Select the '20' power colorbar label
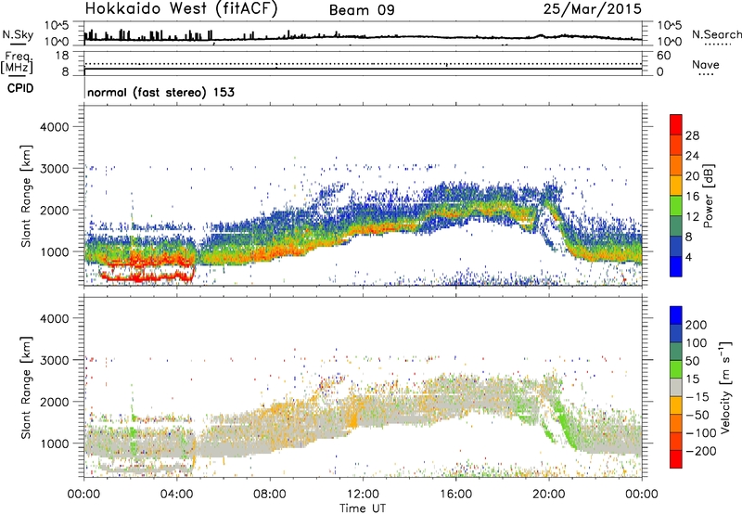 pyautogui.click(x=692, y=176)
